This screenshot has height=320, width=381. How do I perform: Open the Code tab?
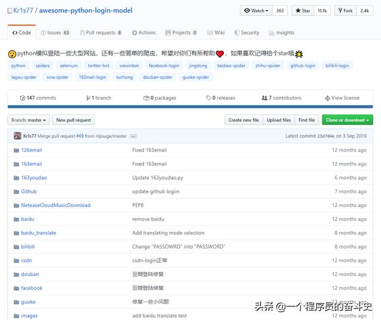21,33
